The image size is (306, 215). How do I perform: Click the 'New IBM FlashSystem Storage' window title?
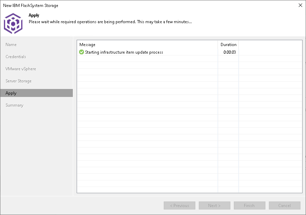coord(31,6)
